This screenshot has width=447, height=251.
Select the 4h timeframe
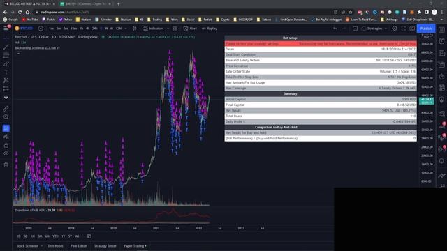[87, 29]
